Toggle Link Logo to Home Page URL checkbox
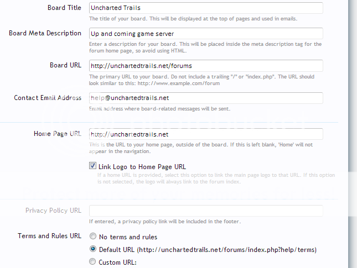Image resolution: width=357 pixels, height=268 pixels. click(92, 166)
